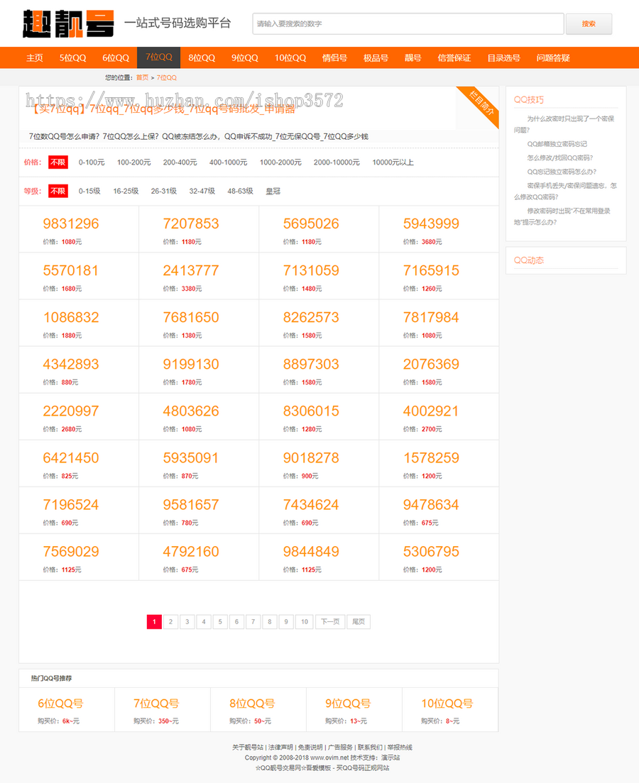Click 首页 in the breadcrumb
639x783 pixels.
141,77
